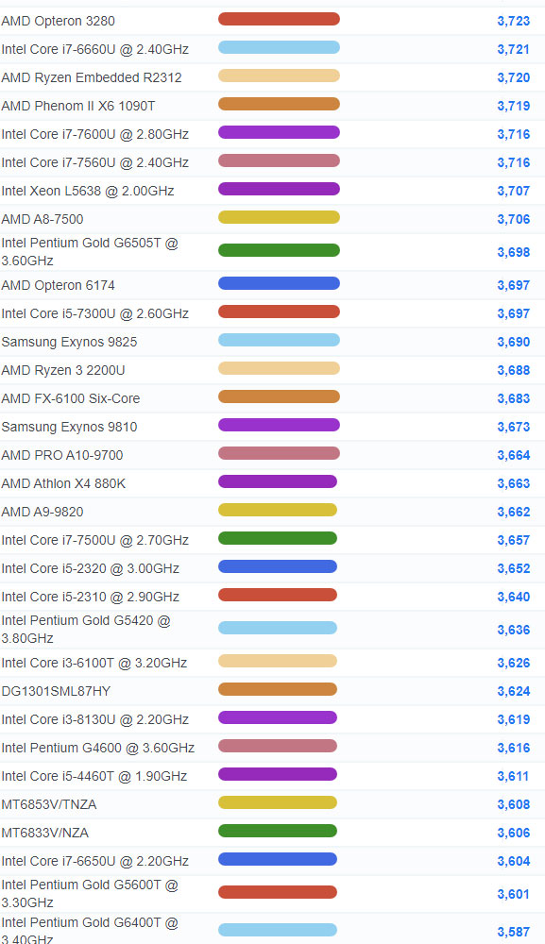Click the AMD A8-7500 processor name
Viewport: 545px width, 944px height.
click(43, 219)
